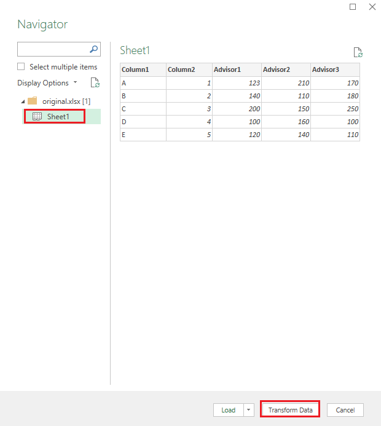Refresh the navigator list icon
Viewport: 381px width, 426px height.
click(x=95, y=82)
